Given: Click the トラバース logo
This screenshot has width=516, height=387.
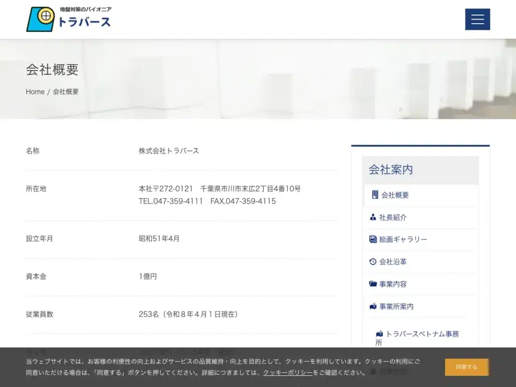Looking at the screenshot, I should pos(69,19).
